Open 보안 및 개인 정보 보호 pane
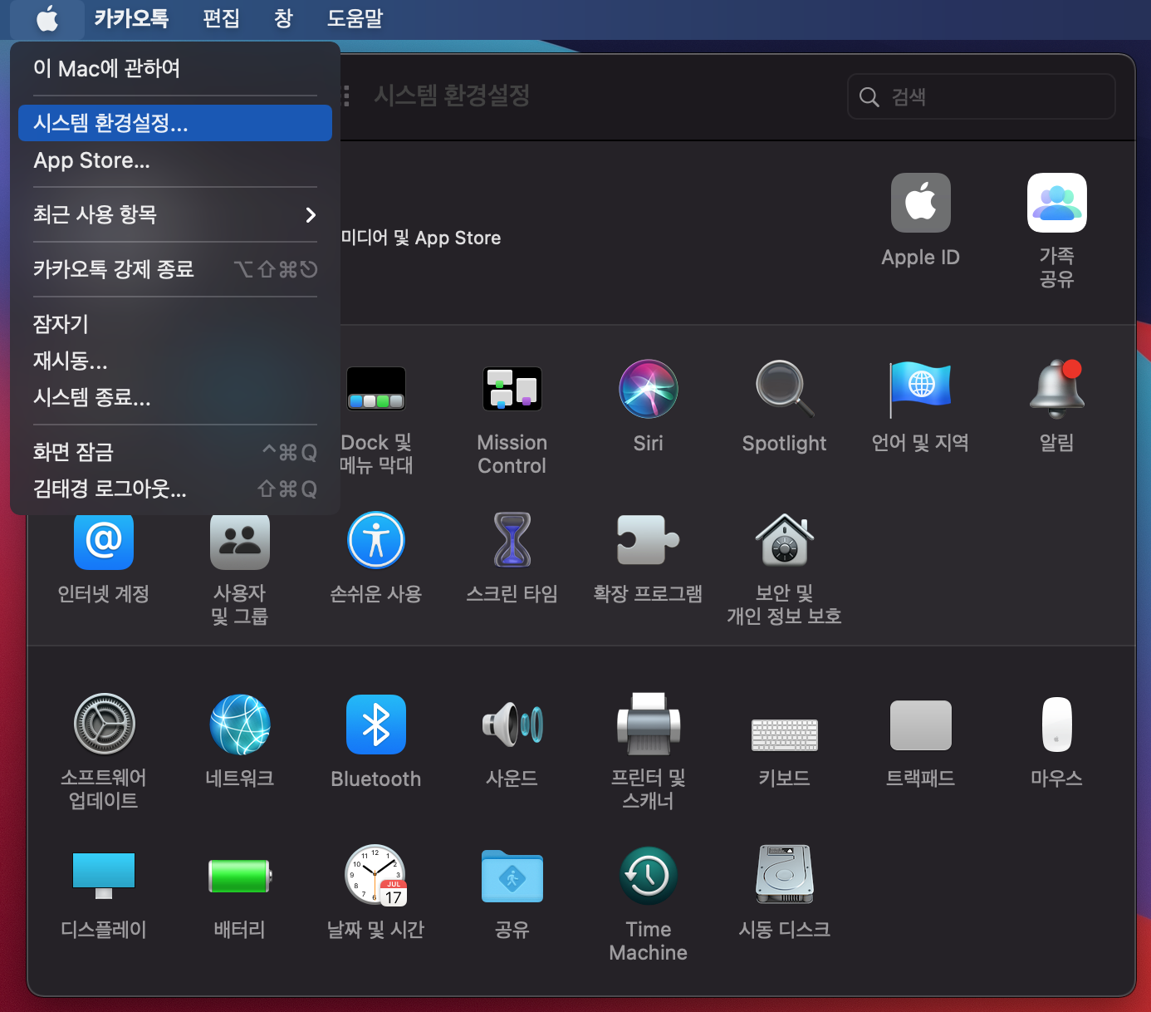This screenshot has height=1012, width=1151. click(x=784, y=569)
